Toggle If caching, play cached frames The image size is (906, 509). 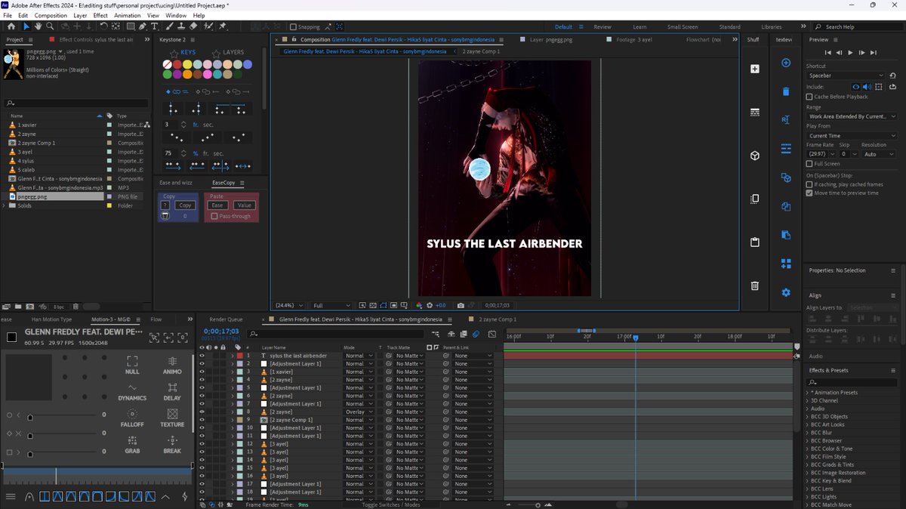point(809,184)
